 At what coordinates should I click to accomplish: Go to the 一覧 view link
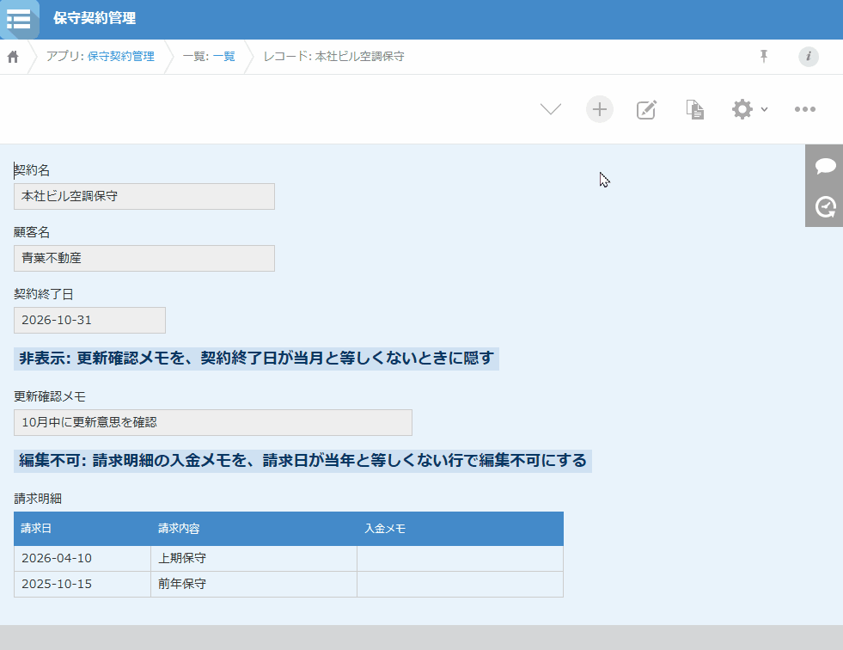(x=224, y=57)
